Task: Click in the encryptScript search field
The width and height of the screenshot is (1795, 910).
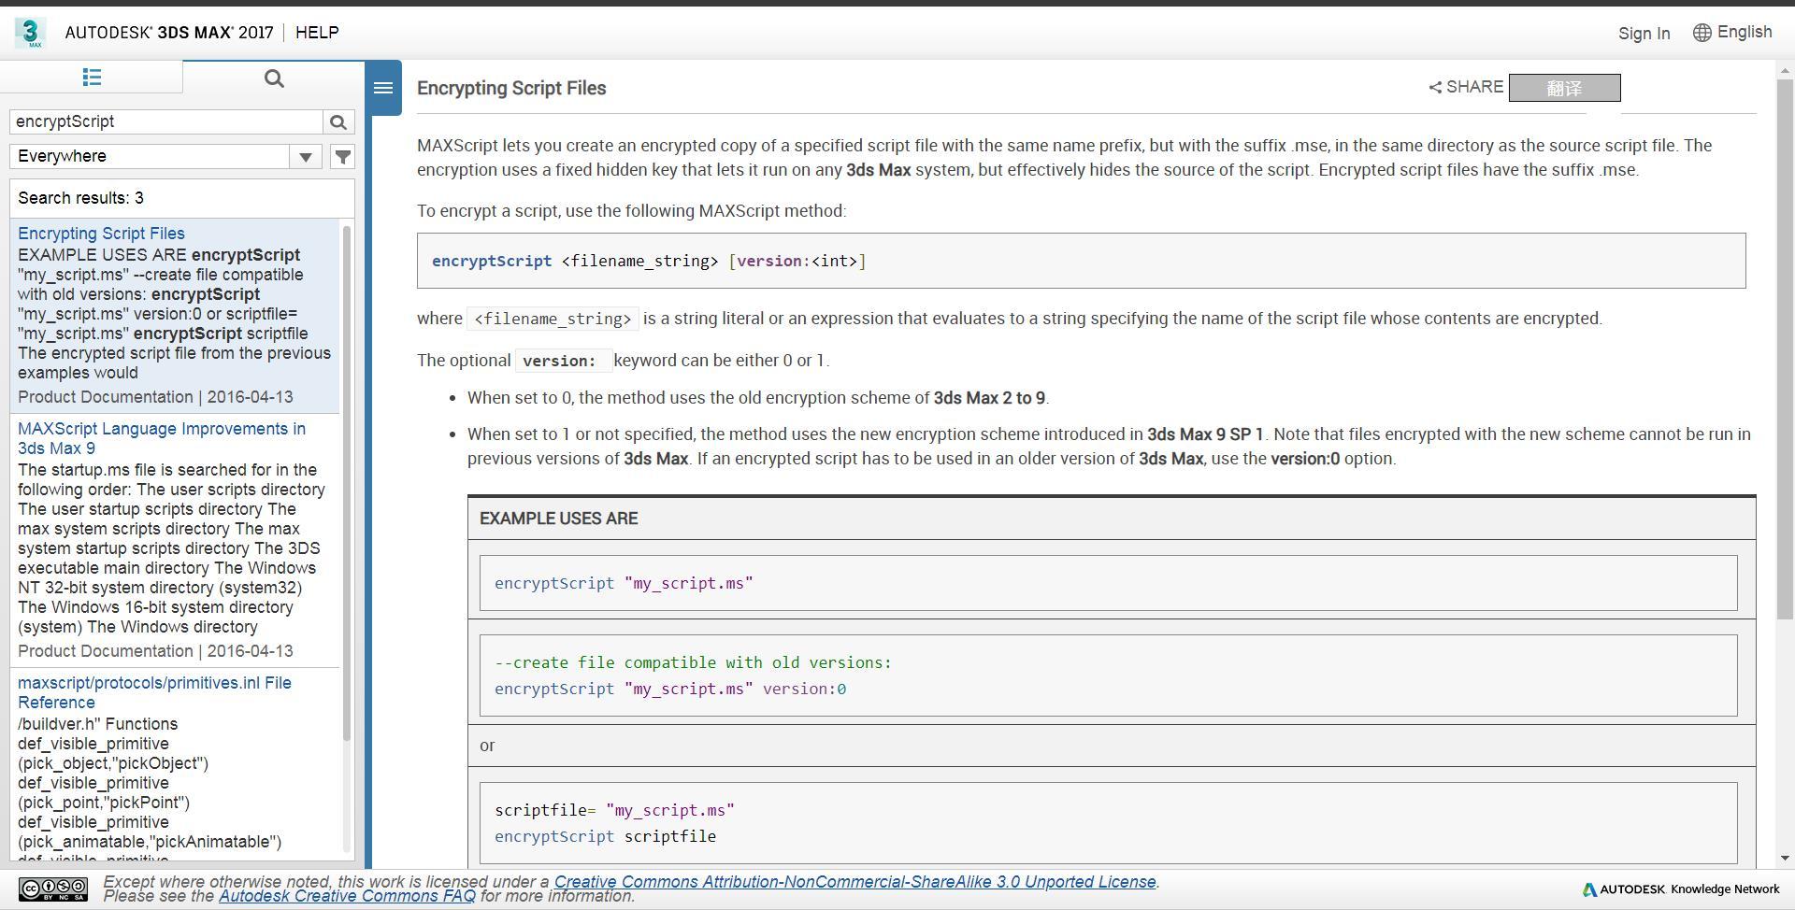Action: click(166, 121)
